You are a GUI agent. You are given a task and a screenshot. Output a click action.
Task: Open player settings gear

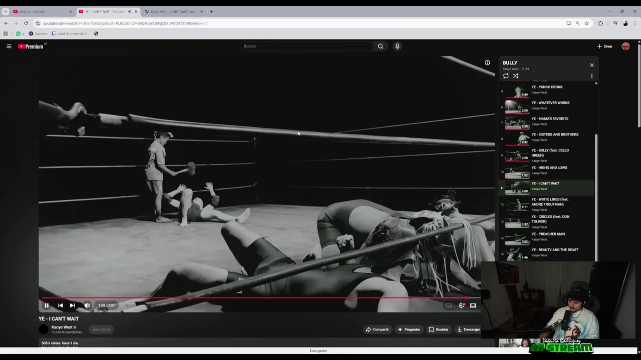tap(461, 305)
